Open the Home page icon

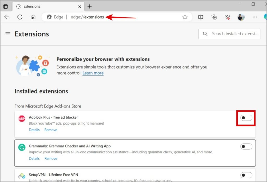point(33,17)
